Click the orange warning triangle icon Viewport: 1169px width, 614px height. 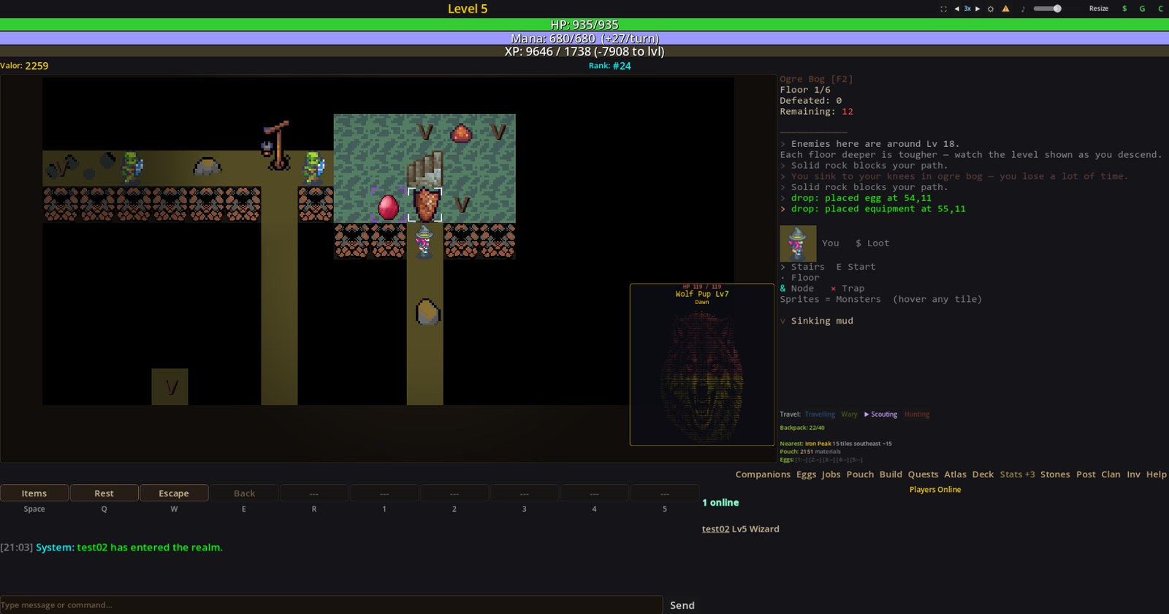(1005, 9)
